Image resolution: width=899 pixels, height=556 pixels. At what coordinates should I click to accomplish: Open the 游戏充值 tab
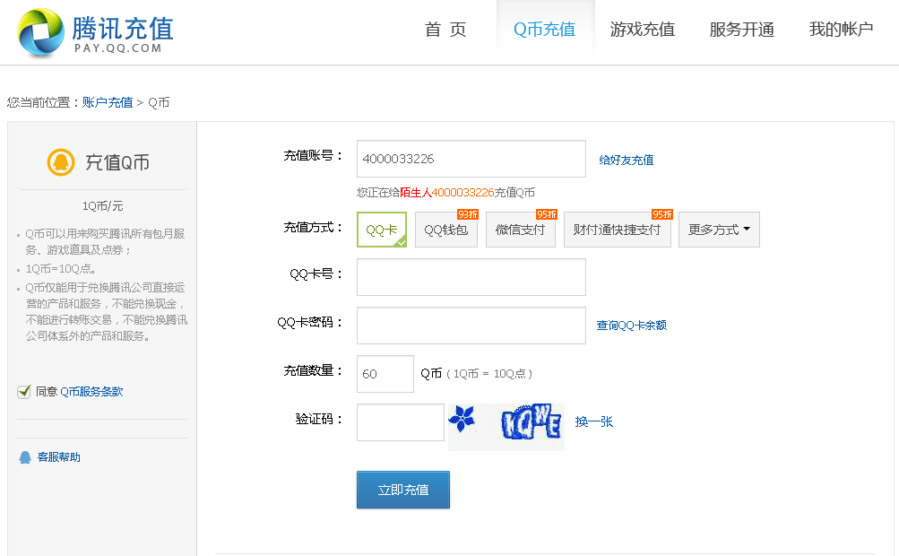pyautogui.click(x=643, y=30)
